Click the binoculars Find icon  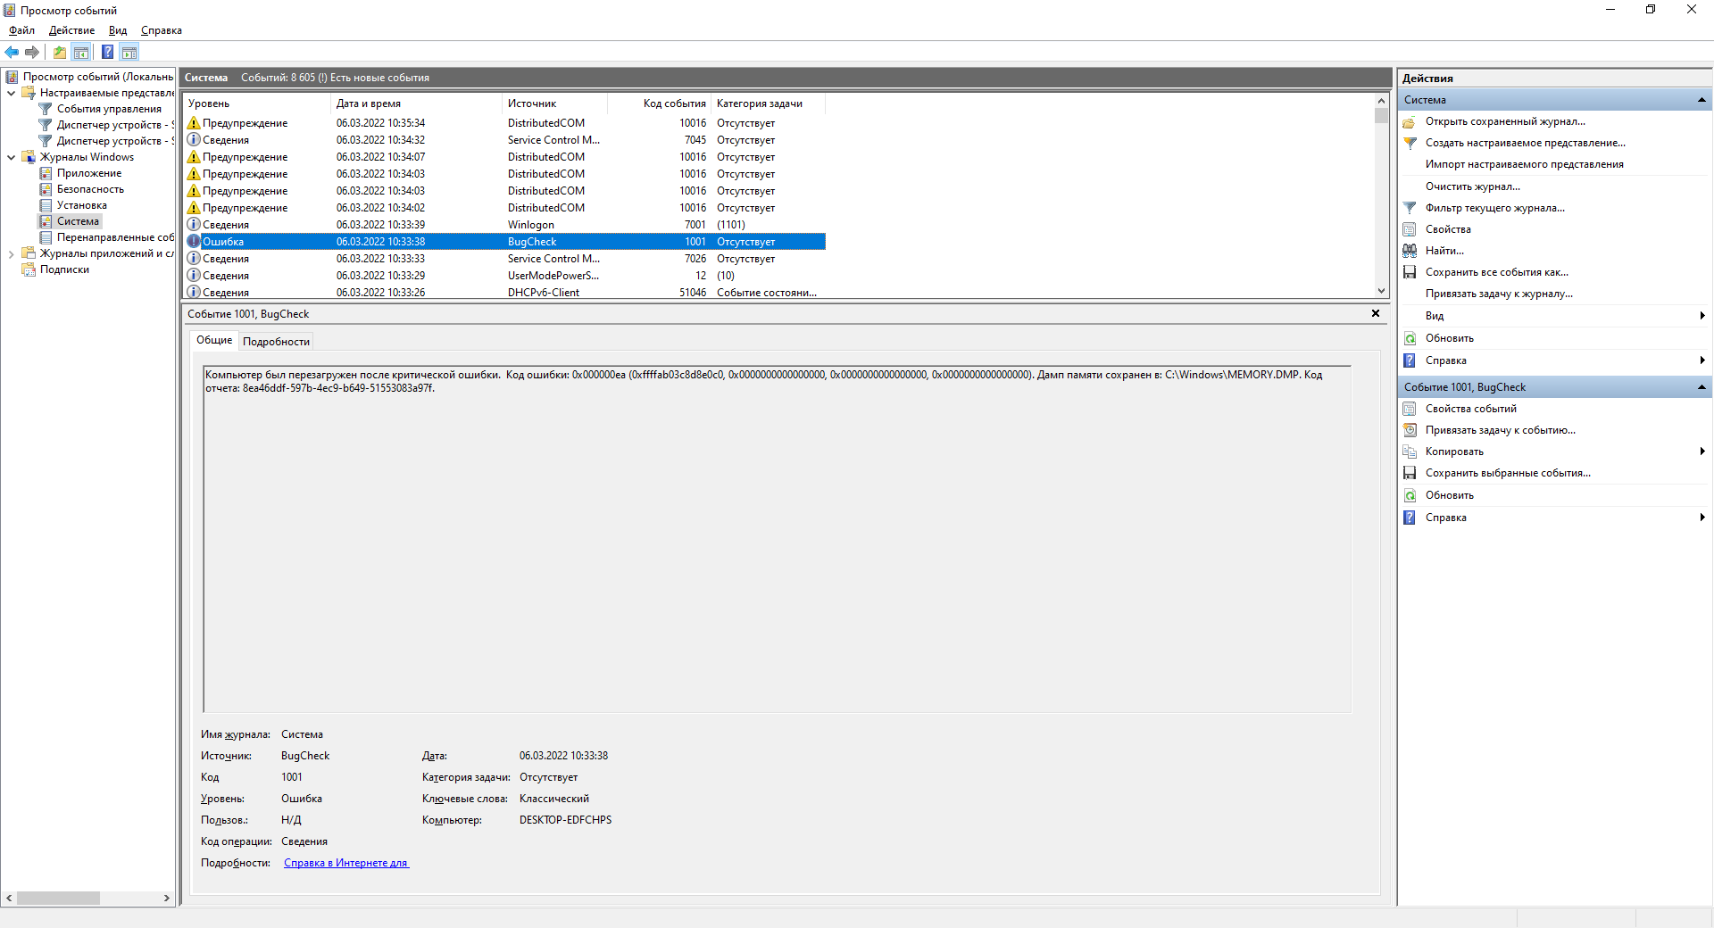[x=1410, y=251]
